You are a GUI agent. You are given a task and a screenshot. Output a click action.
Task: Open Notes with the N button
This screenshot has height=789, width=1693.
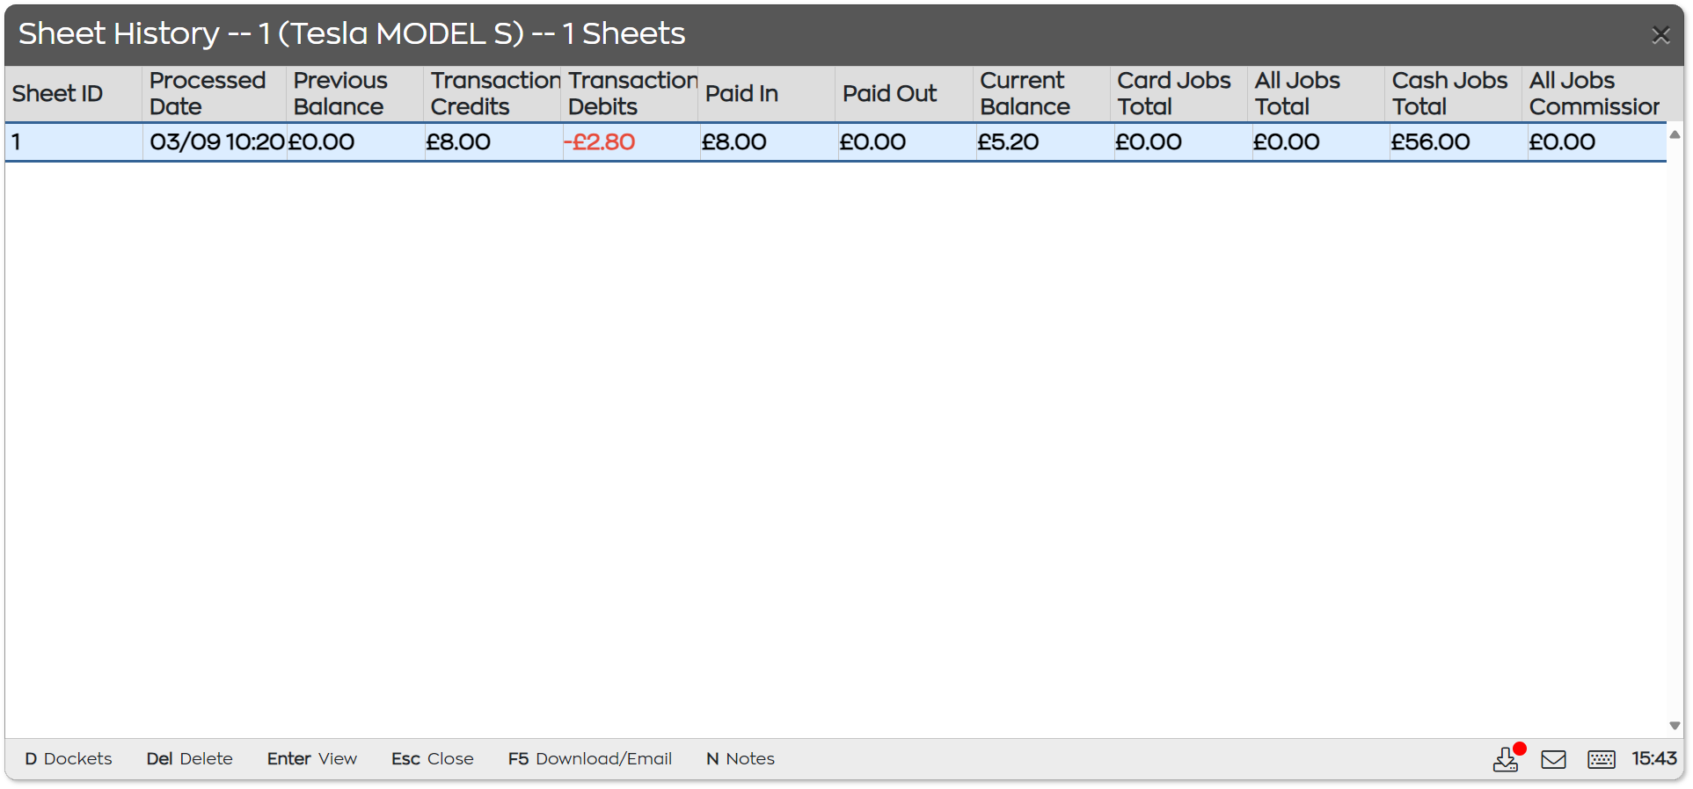click(741, 758)
